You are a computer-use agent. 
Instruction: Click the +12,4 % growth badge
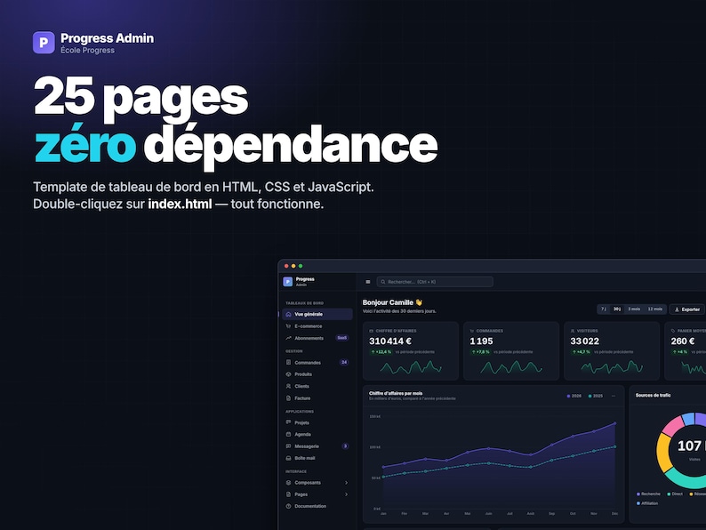point(381,351)
